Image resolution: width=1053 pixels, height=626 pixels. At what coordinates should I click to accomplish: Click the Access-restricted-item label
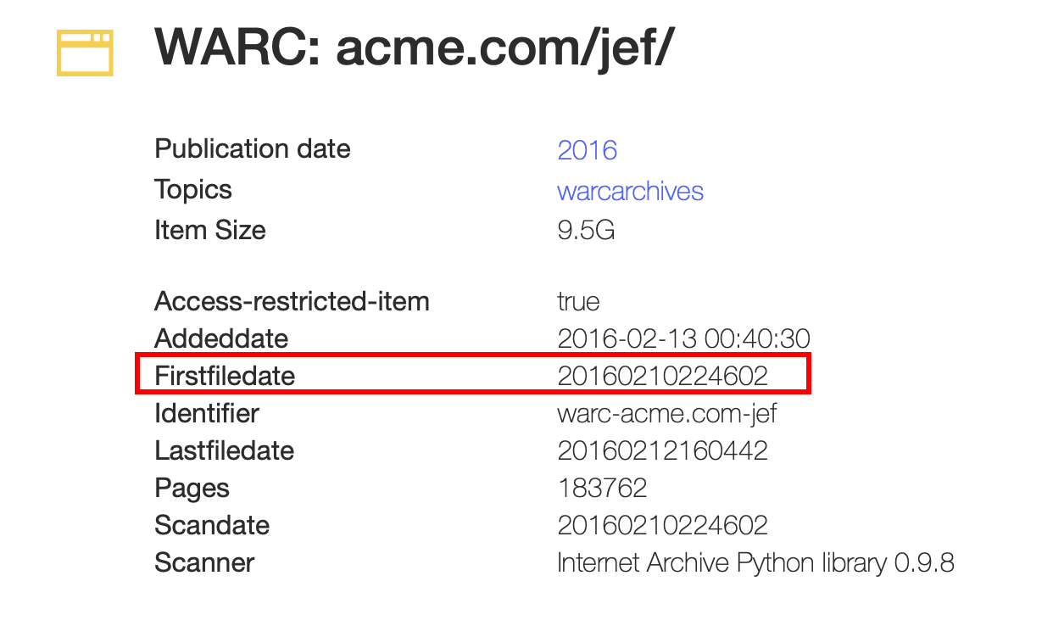tap(292, 301)
